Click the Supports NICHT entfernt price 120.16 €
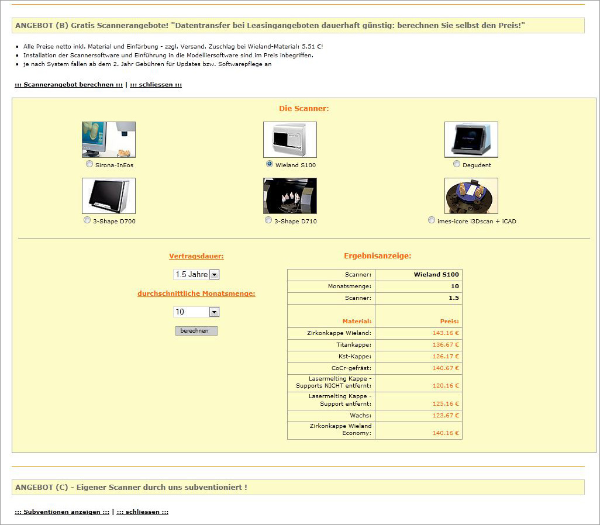The width and height of the screenshot is (600, 525). 446,386
